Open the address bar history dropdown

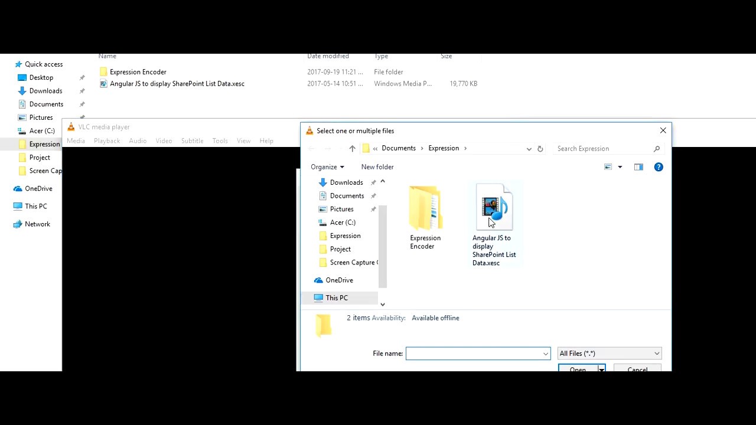pos(529,149)
